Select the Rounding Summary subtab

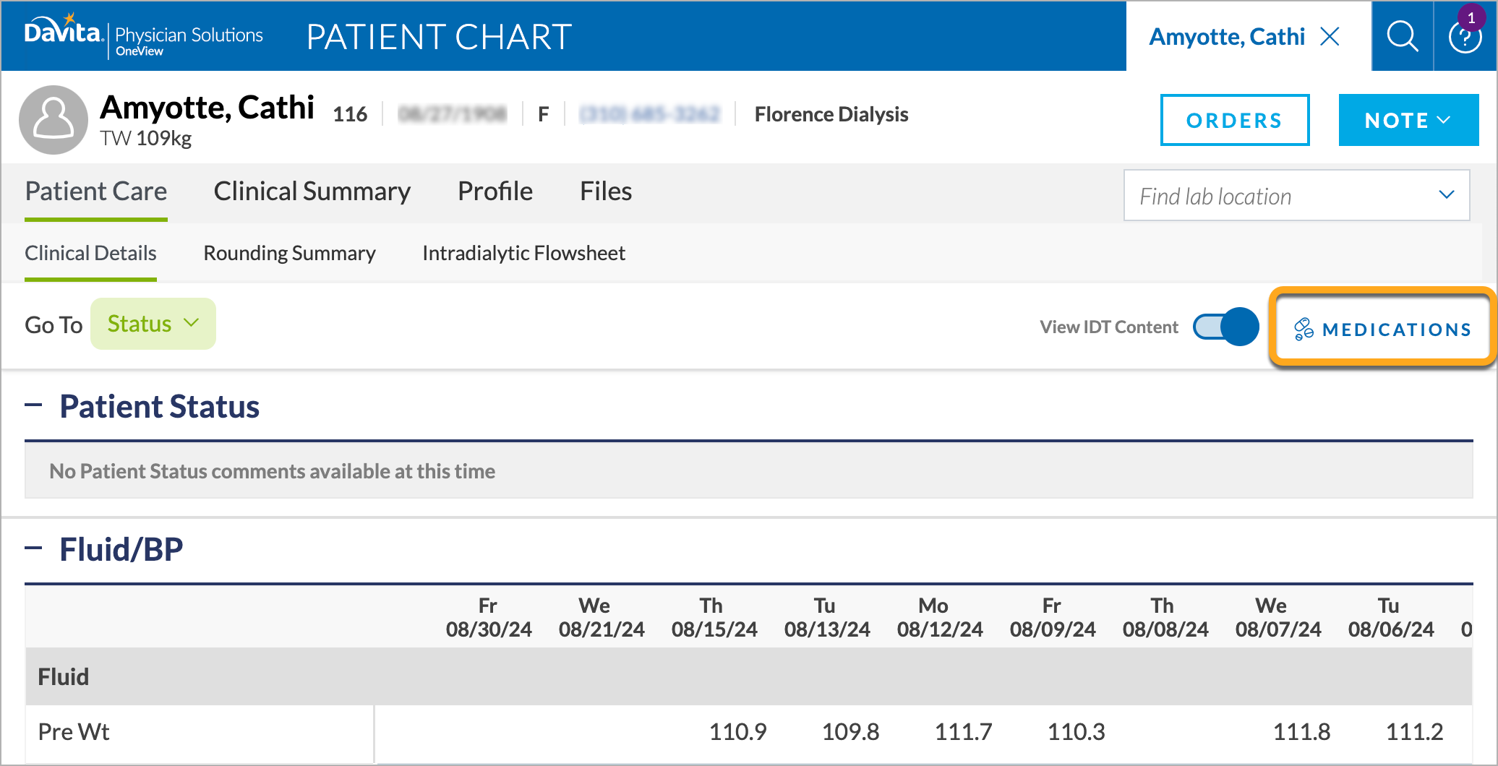coord(289,254)
